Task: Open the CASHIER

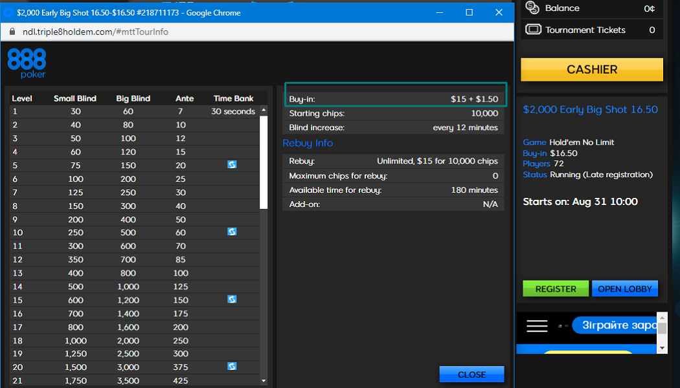Action: click(592, 69)
